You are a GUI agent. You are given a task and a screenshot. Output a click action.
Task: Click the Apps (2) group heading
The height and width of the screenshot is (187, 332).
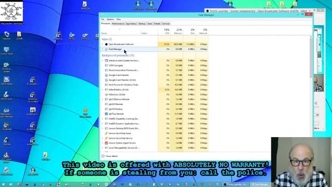(x=107, y=39)
